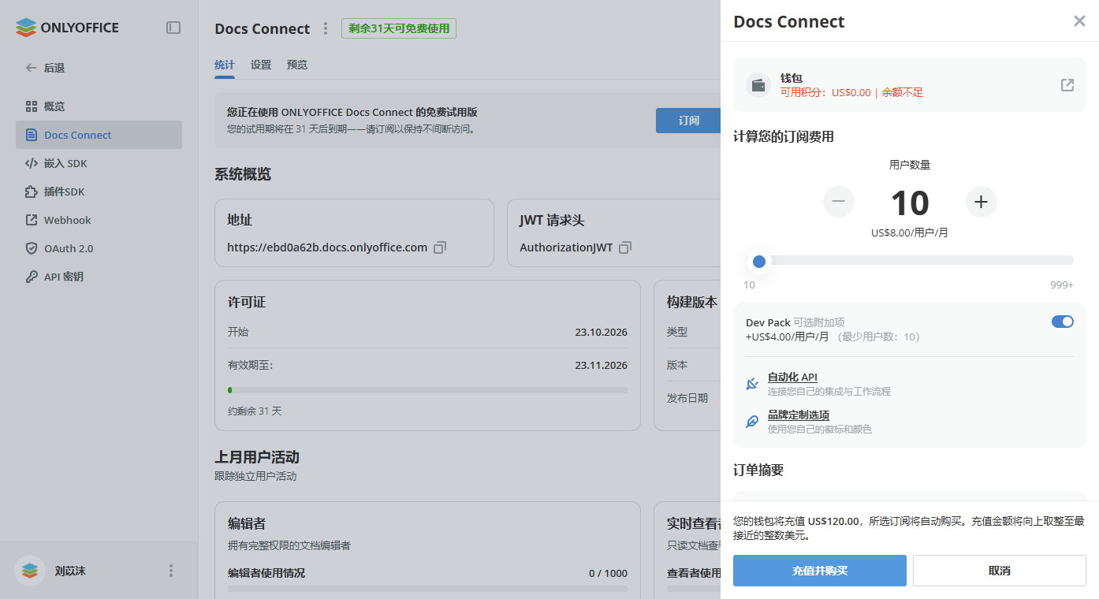Click the 充值并购买 button
The image size is (1099, 599).
(x=820, y=571)
